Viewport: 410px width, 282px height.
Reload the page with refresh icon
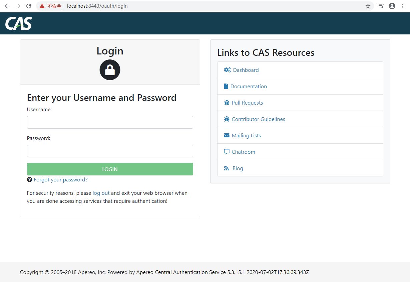(29, 6)
